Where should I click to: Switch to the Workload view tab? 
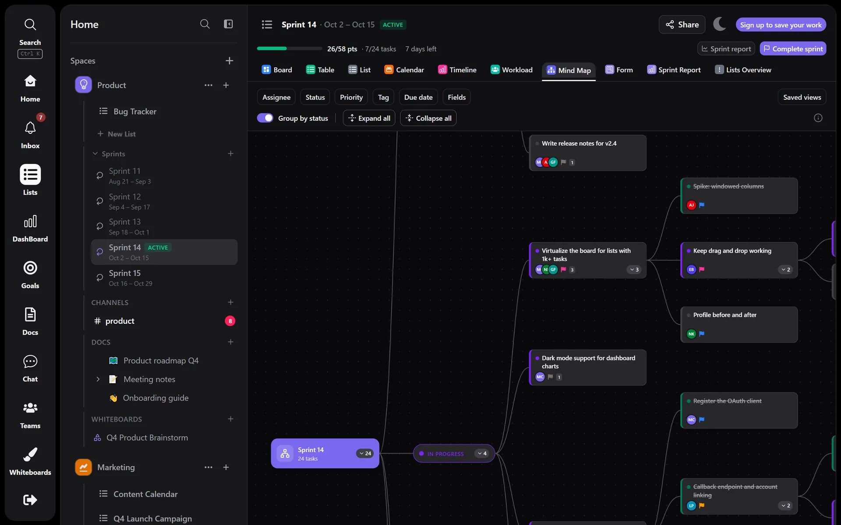[x=512, y=70]
